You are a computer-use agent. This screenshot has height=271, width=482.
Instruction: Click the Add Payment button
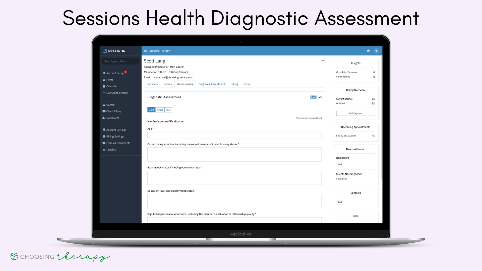[x=355, y=113]
